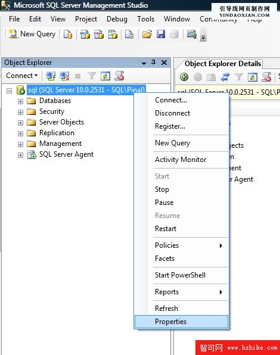Choose New Query in the context menu
Screen dimensions: 280x355
[x=181, y=143]
